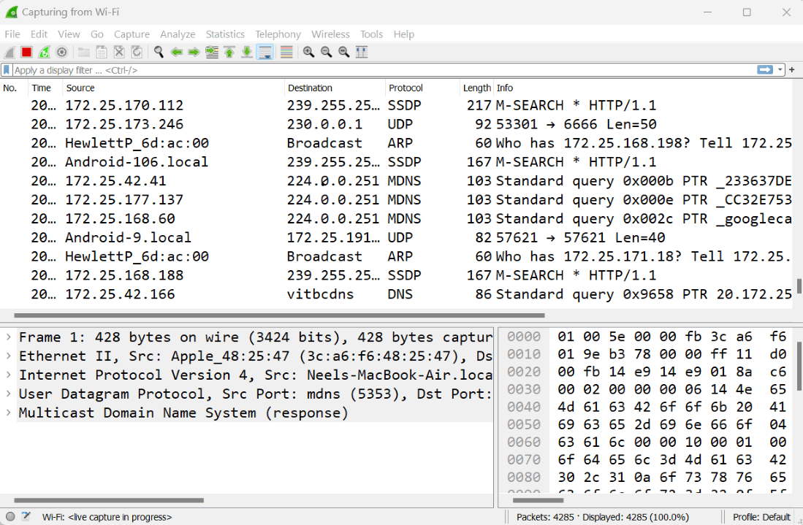Restart the current capture
The width and height of the screenshot is (803, 525).
pos(44,52)
